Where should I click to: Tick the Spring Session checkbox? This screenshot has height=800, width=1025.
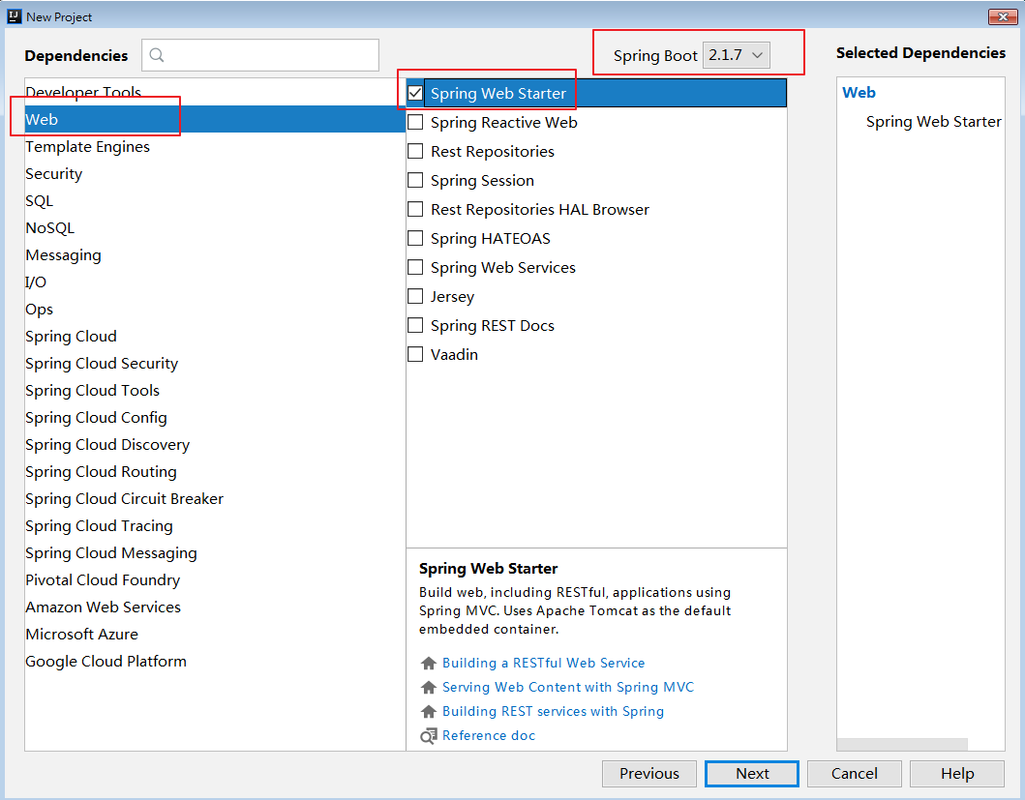[x=415, y=180]
